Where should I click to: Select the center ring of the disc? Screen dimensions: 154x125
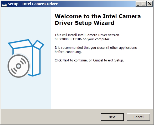[19, 66]
